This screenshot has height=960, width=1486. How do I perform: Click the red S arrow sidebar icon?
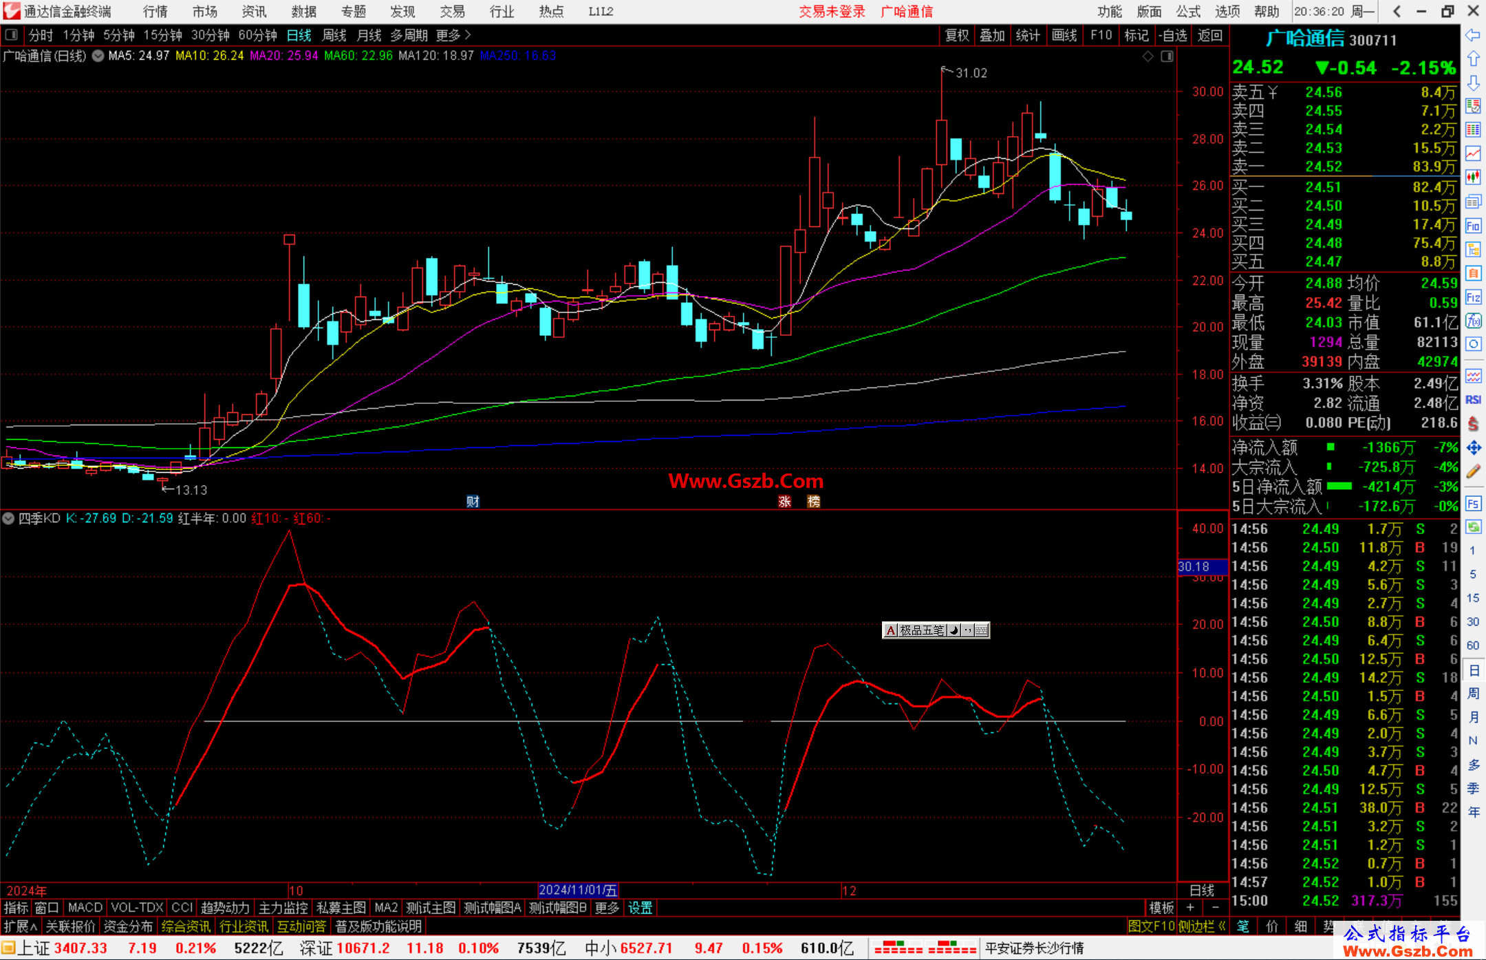[x=1473, y=424]
